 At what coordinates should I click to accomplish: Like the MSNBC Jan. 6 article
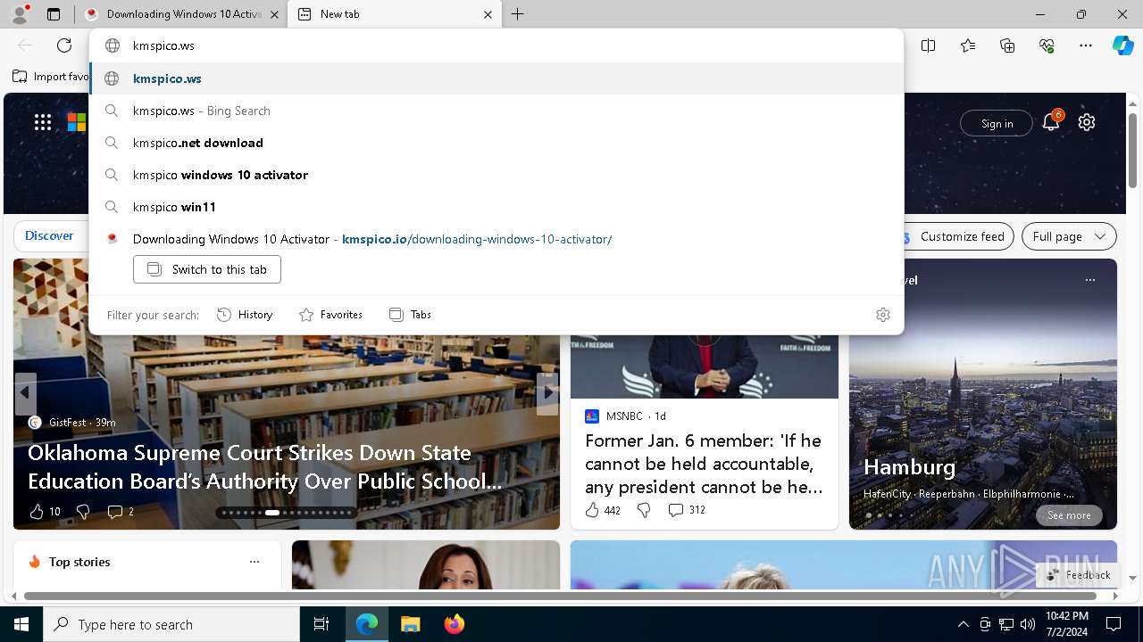[x=603, y=510]
